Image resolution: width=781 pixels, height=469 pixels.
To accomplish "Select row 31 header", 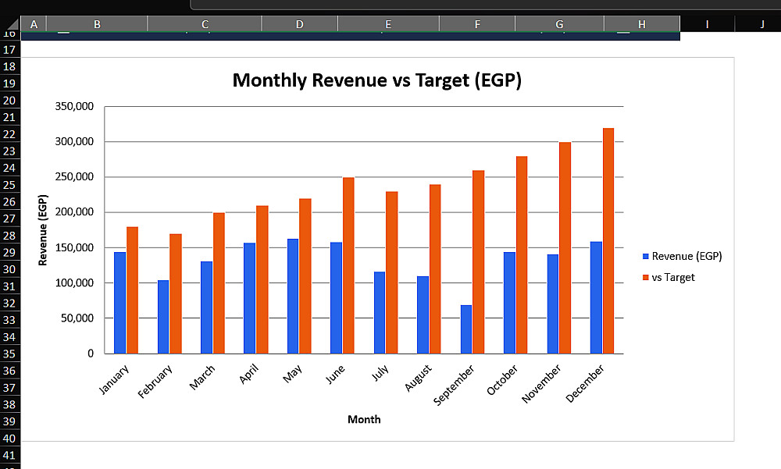I will pos(9,286).
